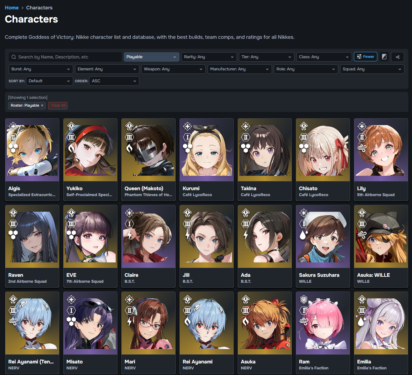Remove the Roster: Playable filter chip
This screenshot has width=412, height=375.
point(42,105)
